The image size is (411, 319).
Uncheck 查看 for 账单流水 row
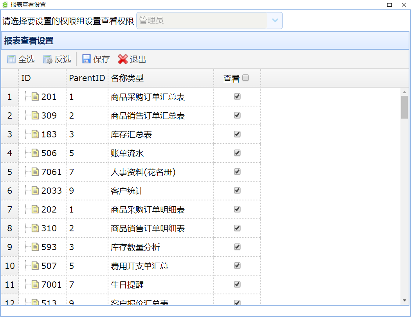click(x=237, y=153)
